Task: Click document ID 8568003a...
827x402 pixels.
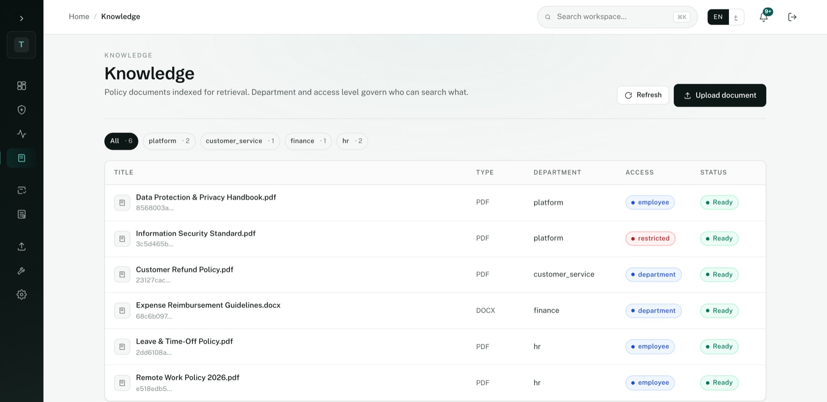Action: coord(155,208)
